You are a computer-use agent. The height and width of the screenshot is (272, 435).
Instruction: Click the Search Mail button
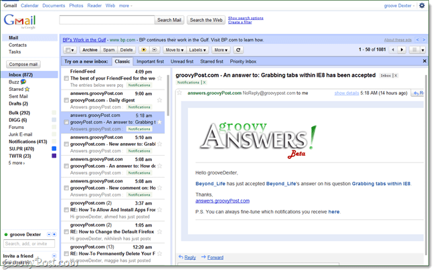point(169,20)
